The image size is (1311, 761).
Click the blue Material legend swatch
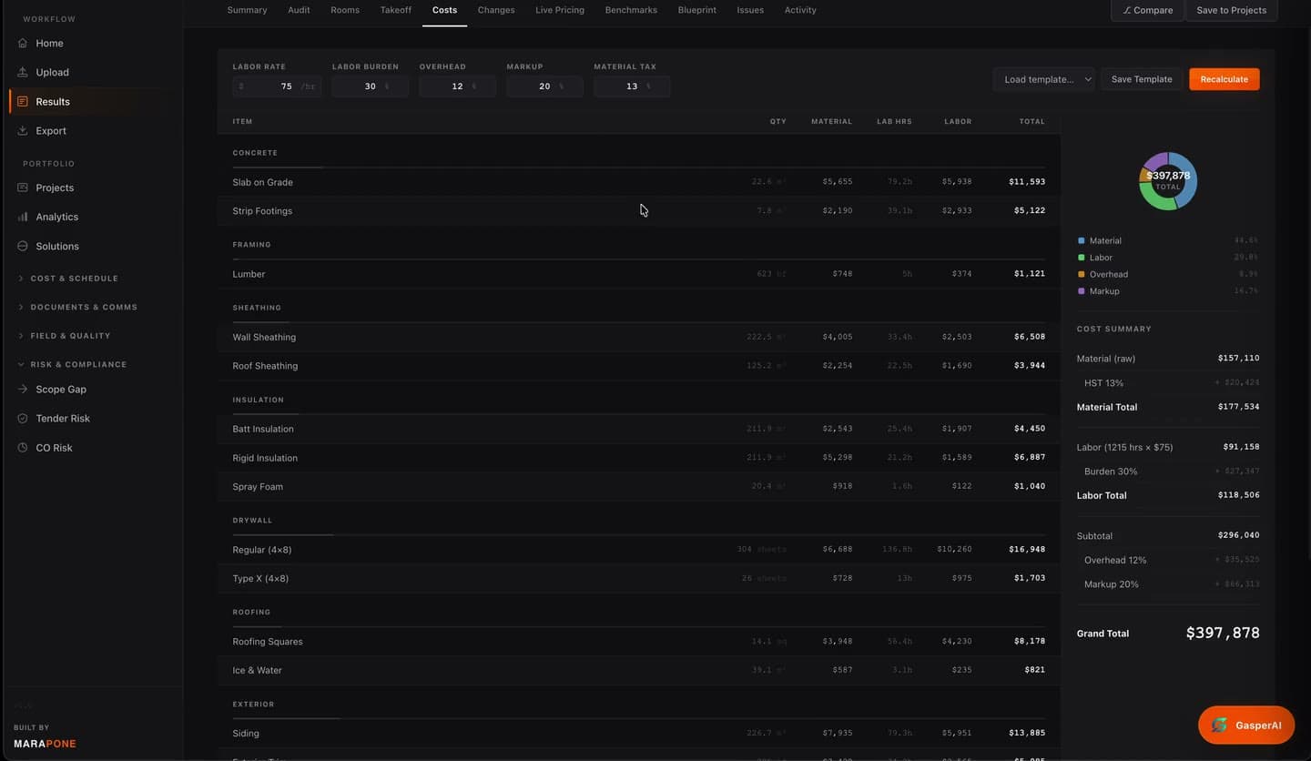pyautogui.click(x=1082, y=240)
